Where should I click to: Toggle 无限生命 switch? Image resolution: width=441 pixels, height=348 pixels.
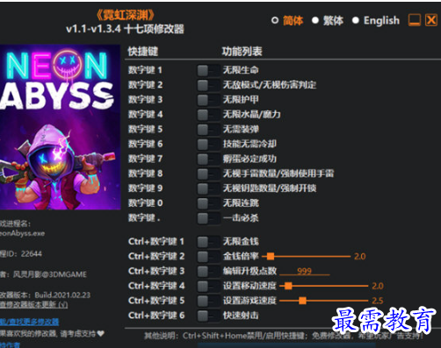point(208,70)
